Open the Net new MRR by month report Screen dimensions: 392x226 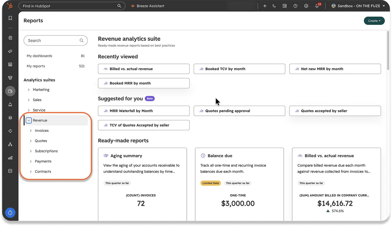point(335,69)
